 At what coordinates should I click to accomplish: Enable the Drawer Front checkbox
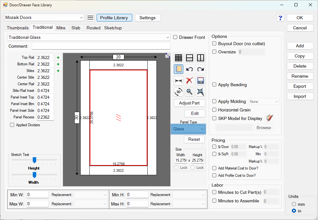tap(175, 37)
